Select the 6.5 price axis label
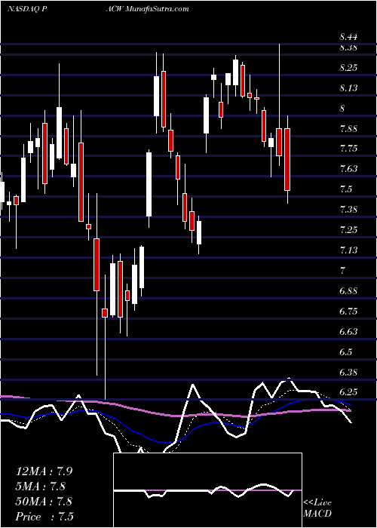Image resolution: width=377 pixels, height=528 pixels. [x=345, y=352]
